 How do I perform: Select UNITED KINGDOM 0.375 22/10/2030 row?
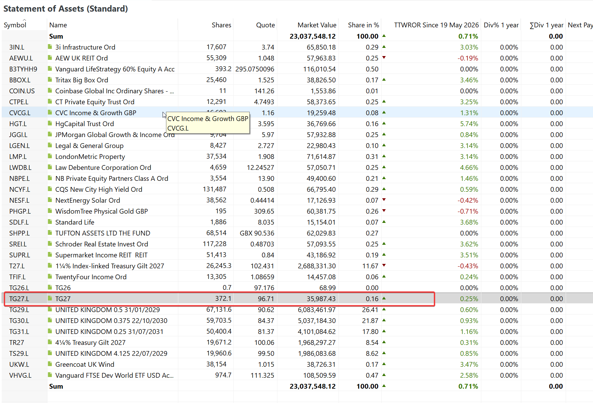pos(296,321)
